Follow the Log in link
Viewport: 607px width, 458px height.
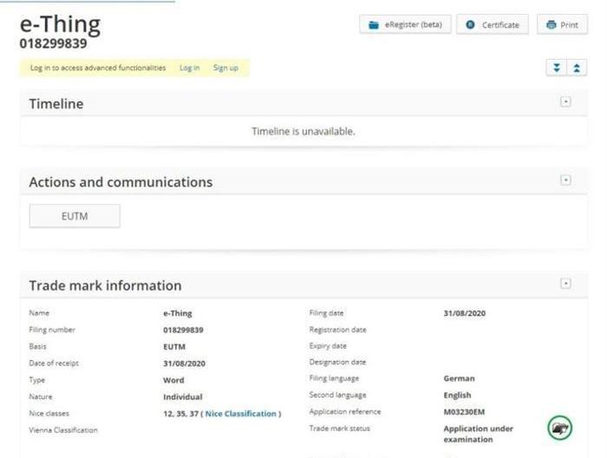point(189,68)
